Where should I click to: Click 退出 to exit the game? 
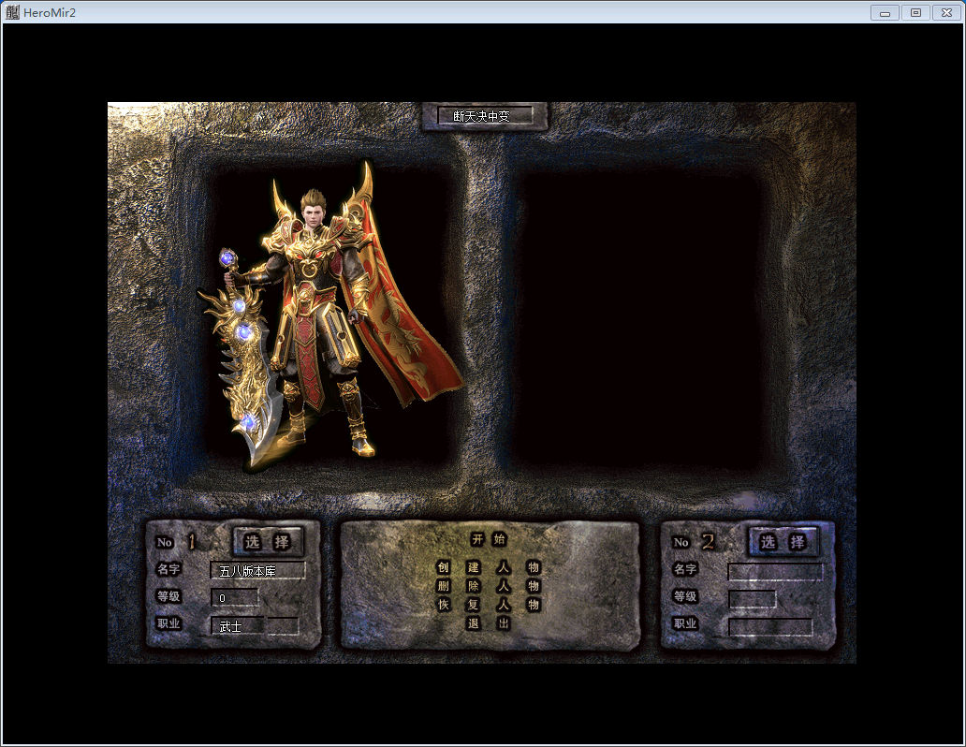[x=489, y=623]
